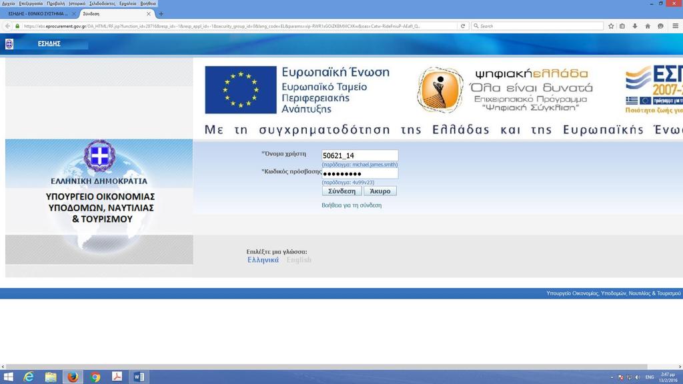Open the bookmarks list icon
Image resolution: width=683 pixels, height=384 pixels.
(x=622, y=26)
